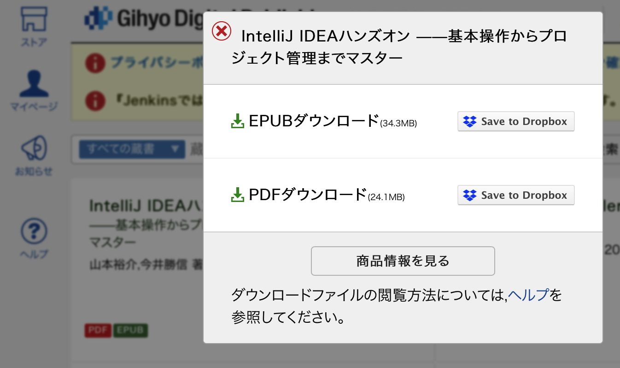Image resolution: width=620 pixels, height=368 pixels.
Task: Click the red info icon beside プライバシー notice
Action: 95,63
